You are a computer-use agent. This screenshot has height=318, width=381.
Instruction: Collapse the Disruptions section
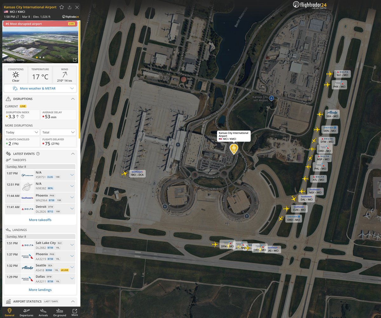tap(73, 99)
